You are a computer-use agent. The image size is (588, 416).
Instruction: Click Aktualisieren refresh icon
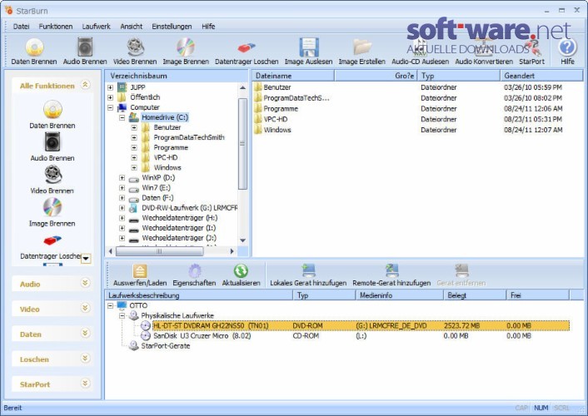point(241,270)
